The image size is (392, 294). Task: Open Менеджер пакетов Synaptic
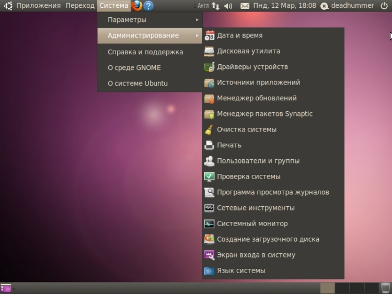click(264, 114)
